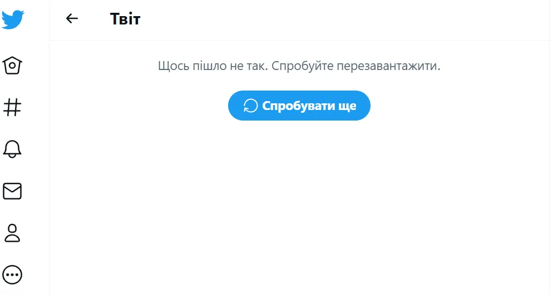Click the Twitter bird logo
Image resolution: width=553 pixels, height=295 pixels.
click(13, 19)
